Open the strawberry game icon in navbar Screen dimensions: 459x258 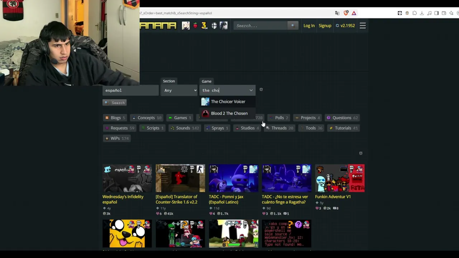point(195,25)
